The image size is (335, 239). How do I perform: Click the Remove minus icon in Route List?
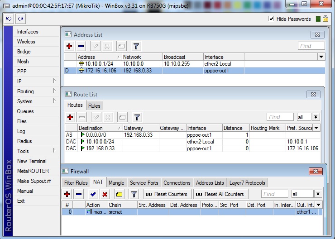pyautogui.click(x=82, y=117)
